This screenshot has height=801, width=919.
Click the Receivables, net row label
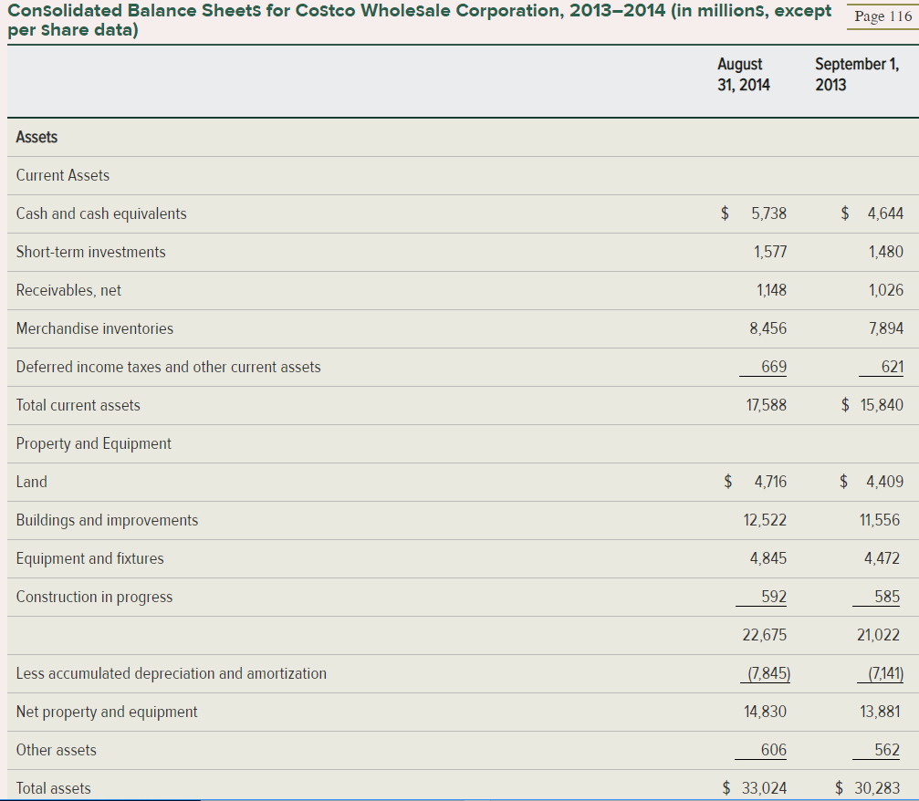[66, 290]
